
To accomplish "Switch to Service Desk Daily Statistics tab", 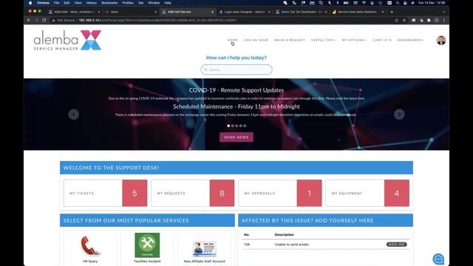I will coord(358,12).
